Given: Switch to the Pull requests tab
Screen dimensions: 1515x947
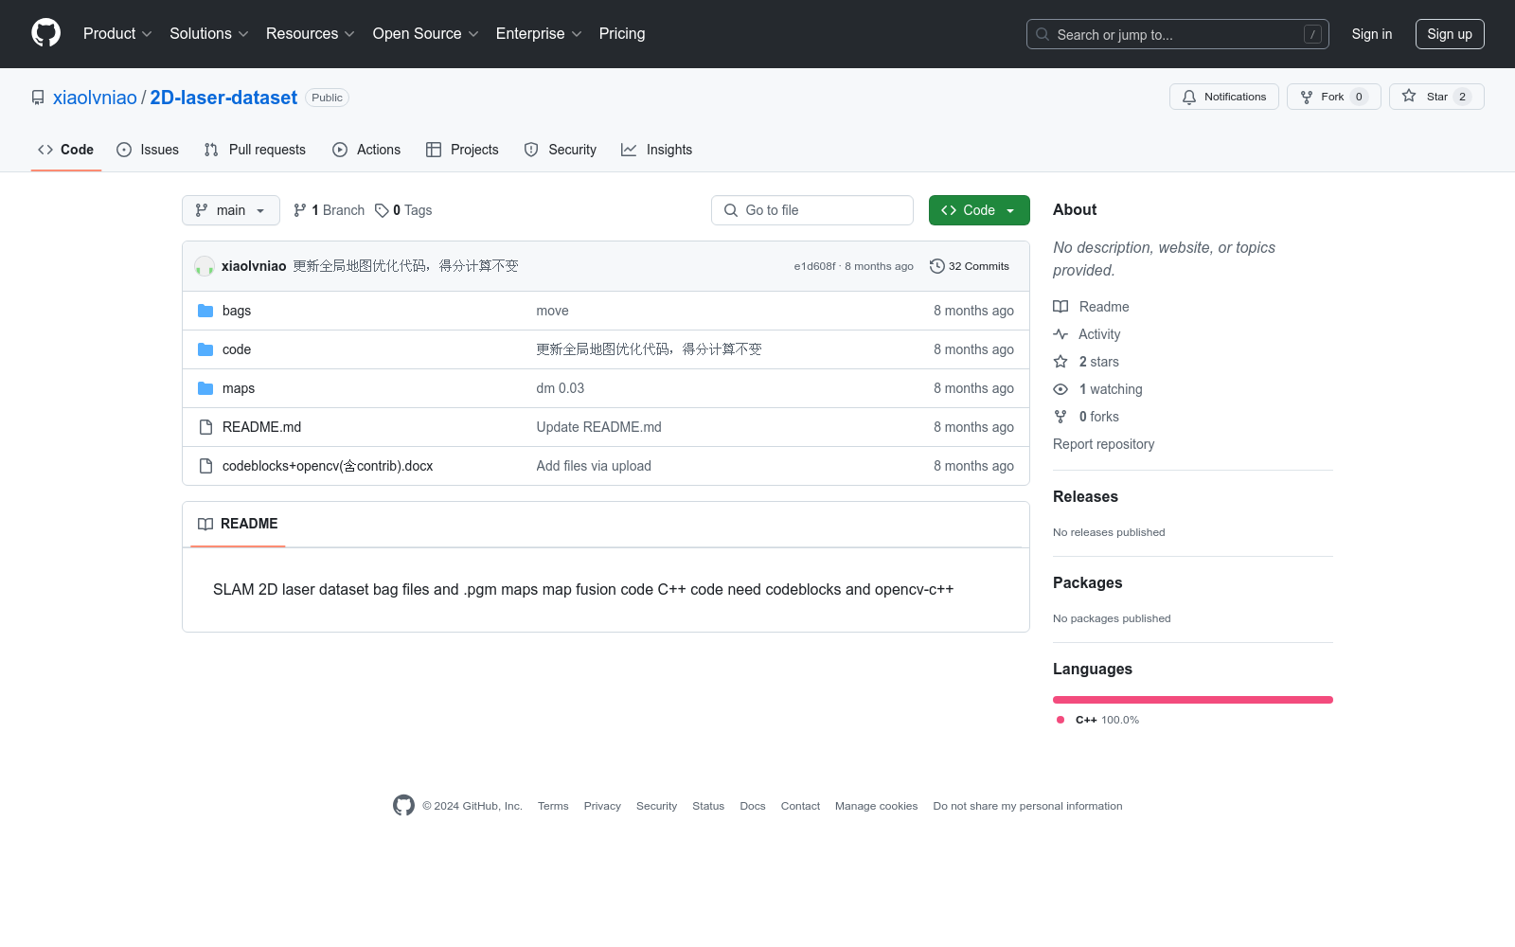Looking at the screenshot, I should click(x=255, y=150).
